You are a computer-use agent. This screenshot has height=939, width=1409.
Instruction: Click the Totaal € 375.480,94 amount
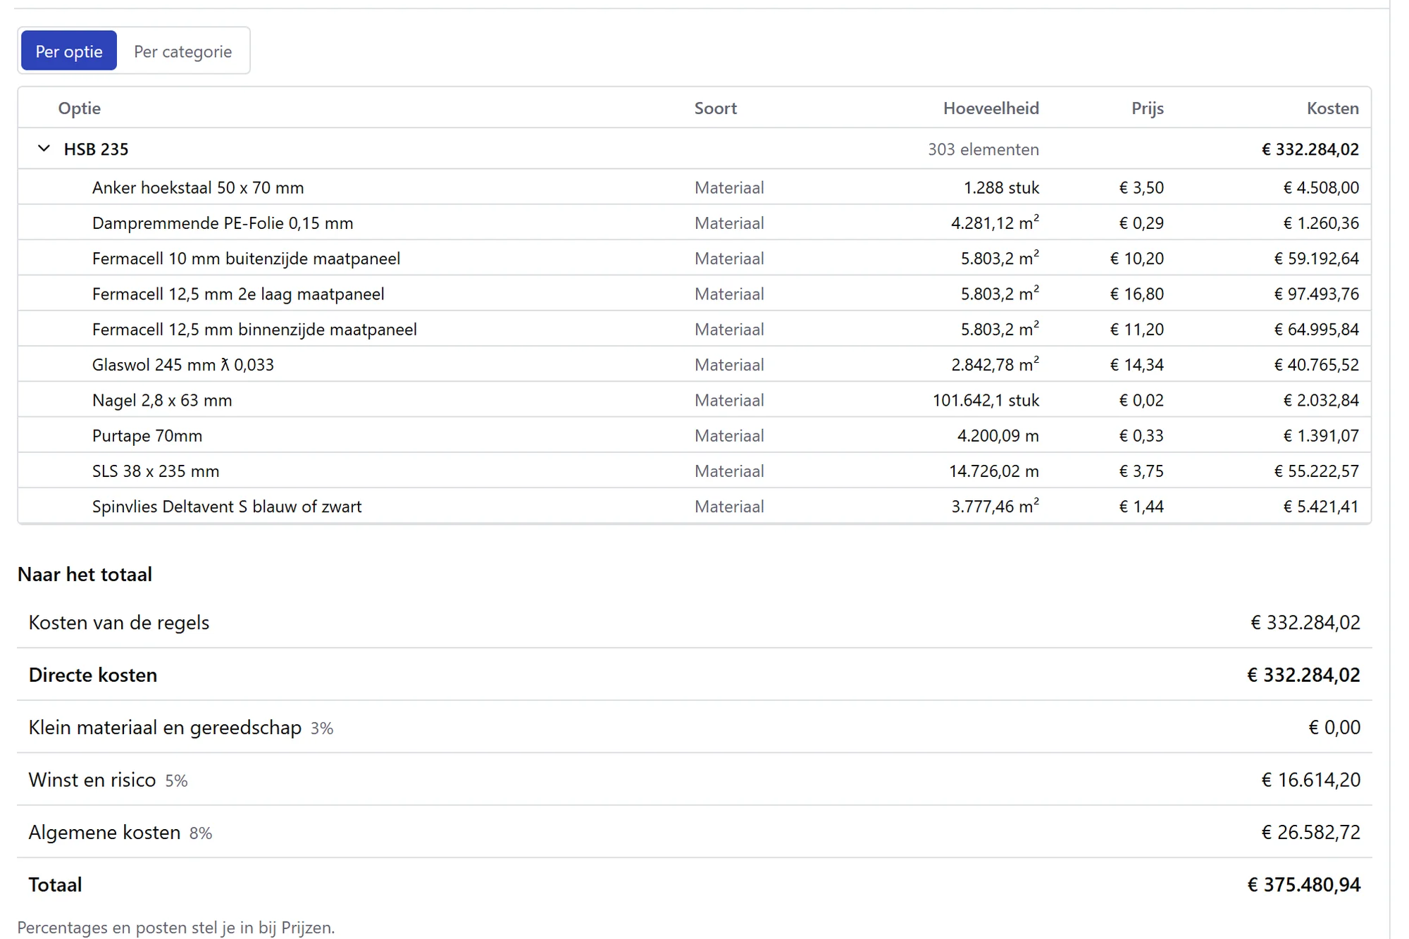1303,885
